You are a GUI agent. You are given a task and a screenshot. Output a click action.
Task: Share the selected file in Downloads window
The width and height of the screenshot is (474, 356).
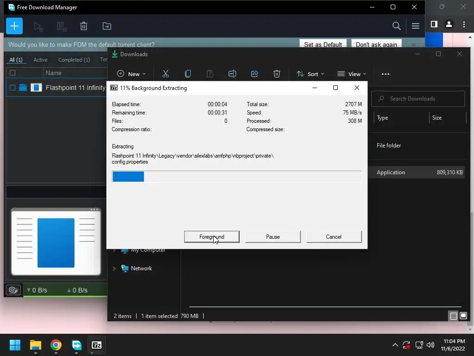pyautogui.click(x=255, y=74)
